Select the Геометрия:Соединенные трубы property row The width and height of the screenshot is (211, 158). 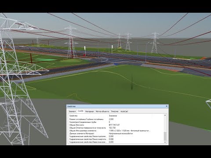116,122
